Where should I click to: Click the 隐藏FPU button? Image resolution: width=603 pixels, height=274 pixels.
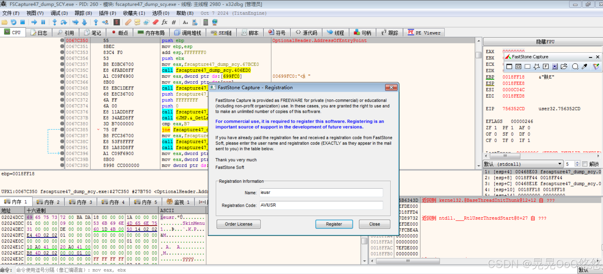click(x=545, y=42)
